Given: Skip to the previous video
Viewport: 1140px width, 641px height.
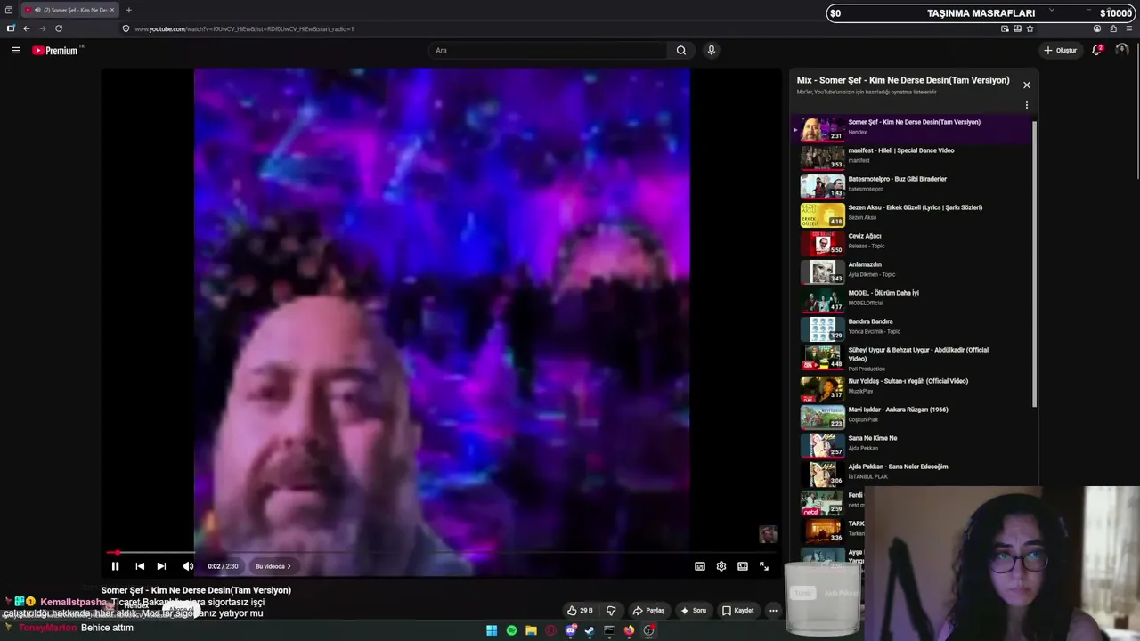Looking at the screenshot, I should pos(140,566).
